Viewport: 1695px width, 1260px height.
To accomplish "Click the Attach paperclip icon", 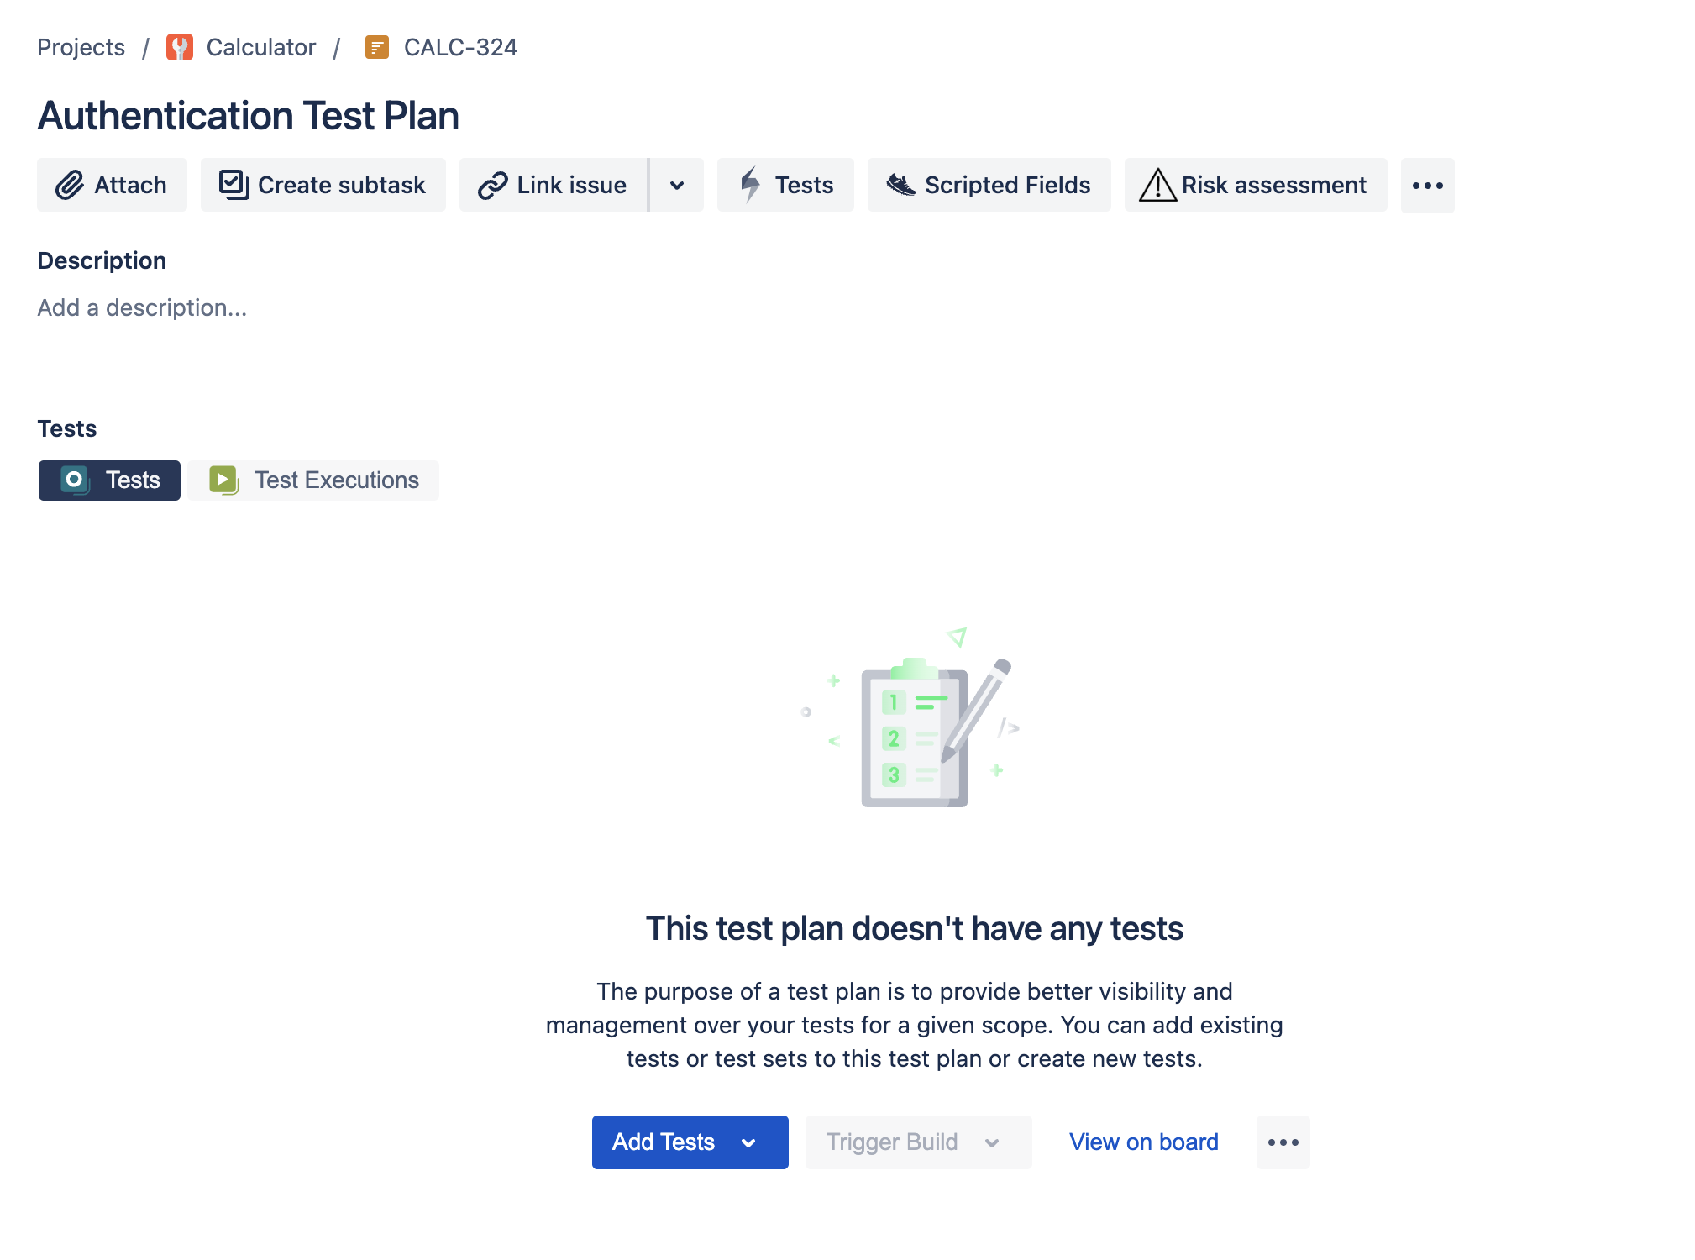I will (x=70, y=185).
